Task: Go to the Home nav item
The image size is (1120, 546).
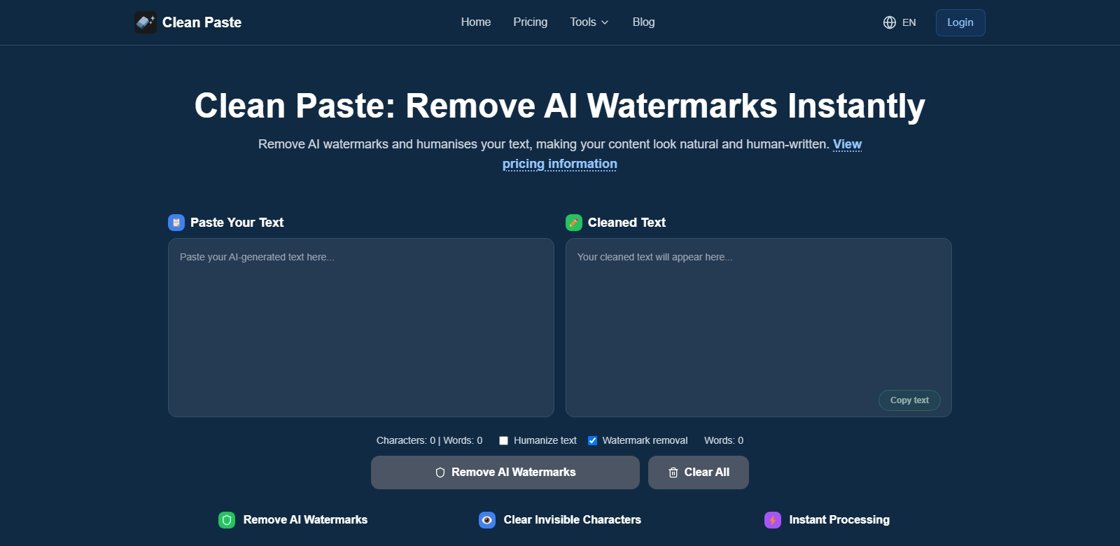Action: click(476, 22)
